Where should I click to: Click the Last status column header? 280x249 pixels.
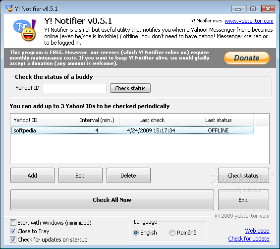point(219,120)
